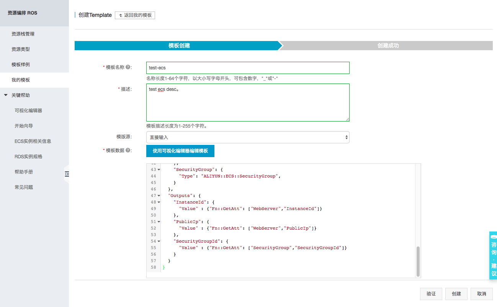
Task: Fold code at line 47 Outputs
Action: (x=159, y=196)
